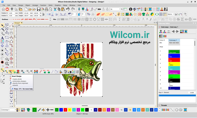Click the sliders settings icon in the flyout
The width and height of the screenshot is (197, 118).
coord(66,72)
